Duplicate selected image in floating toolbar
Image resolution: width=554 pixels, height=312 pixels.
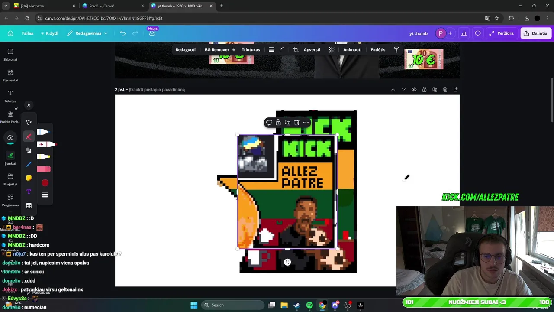[287, 123]
